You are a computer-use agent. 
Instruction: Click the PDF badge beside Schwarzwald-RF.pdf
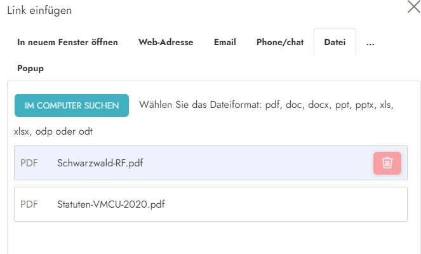click(29, 163)
